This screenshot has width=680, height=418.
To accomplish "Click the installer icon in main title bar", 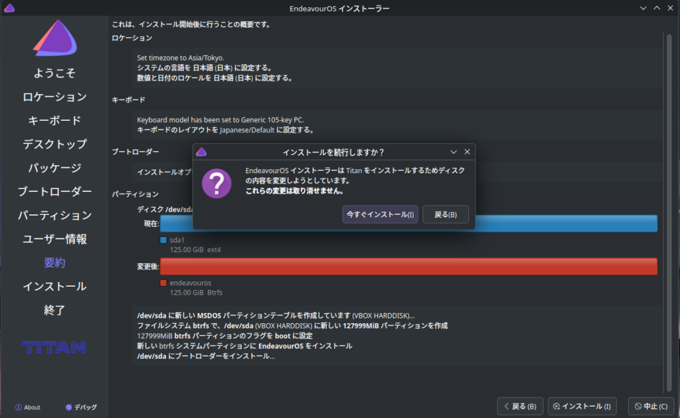I will [x=9, y=8].
